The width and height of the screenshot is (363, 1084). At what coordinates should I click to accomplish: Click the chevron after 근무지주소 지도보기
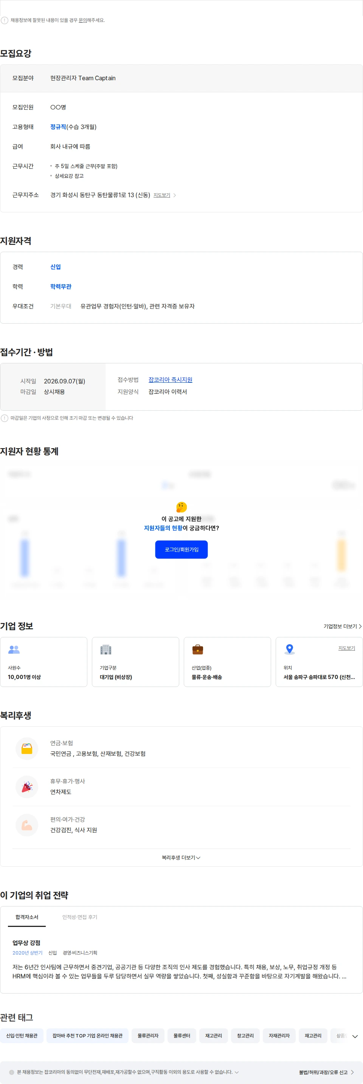[x=175, y=195]
